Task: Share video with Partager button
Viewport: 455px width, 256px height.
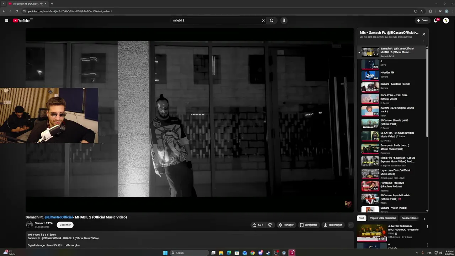Action: [286, 225]
